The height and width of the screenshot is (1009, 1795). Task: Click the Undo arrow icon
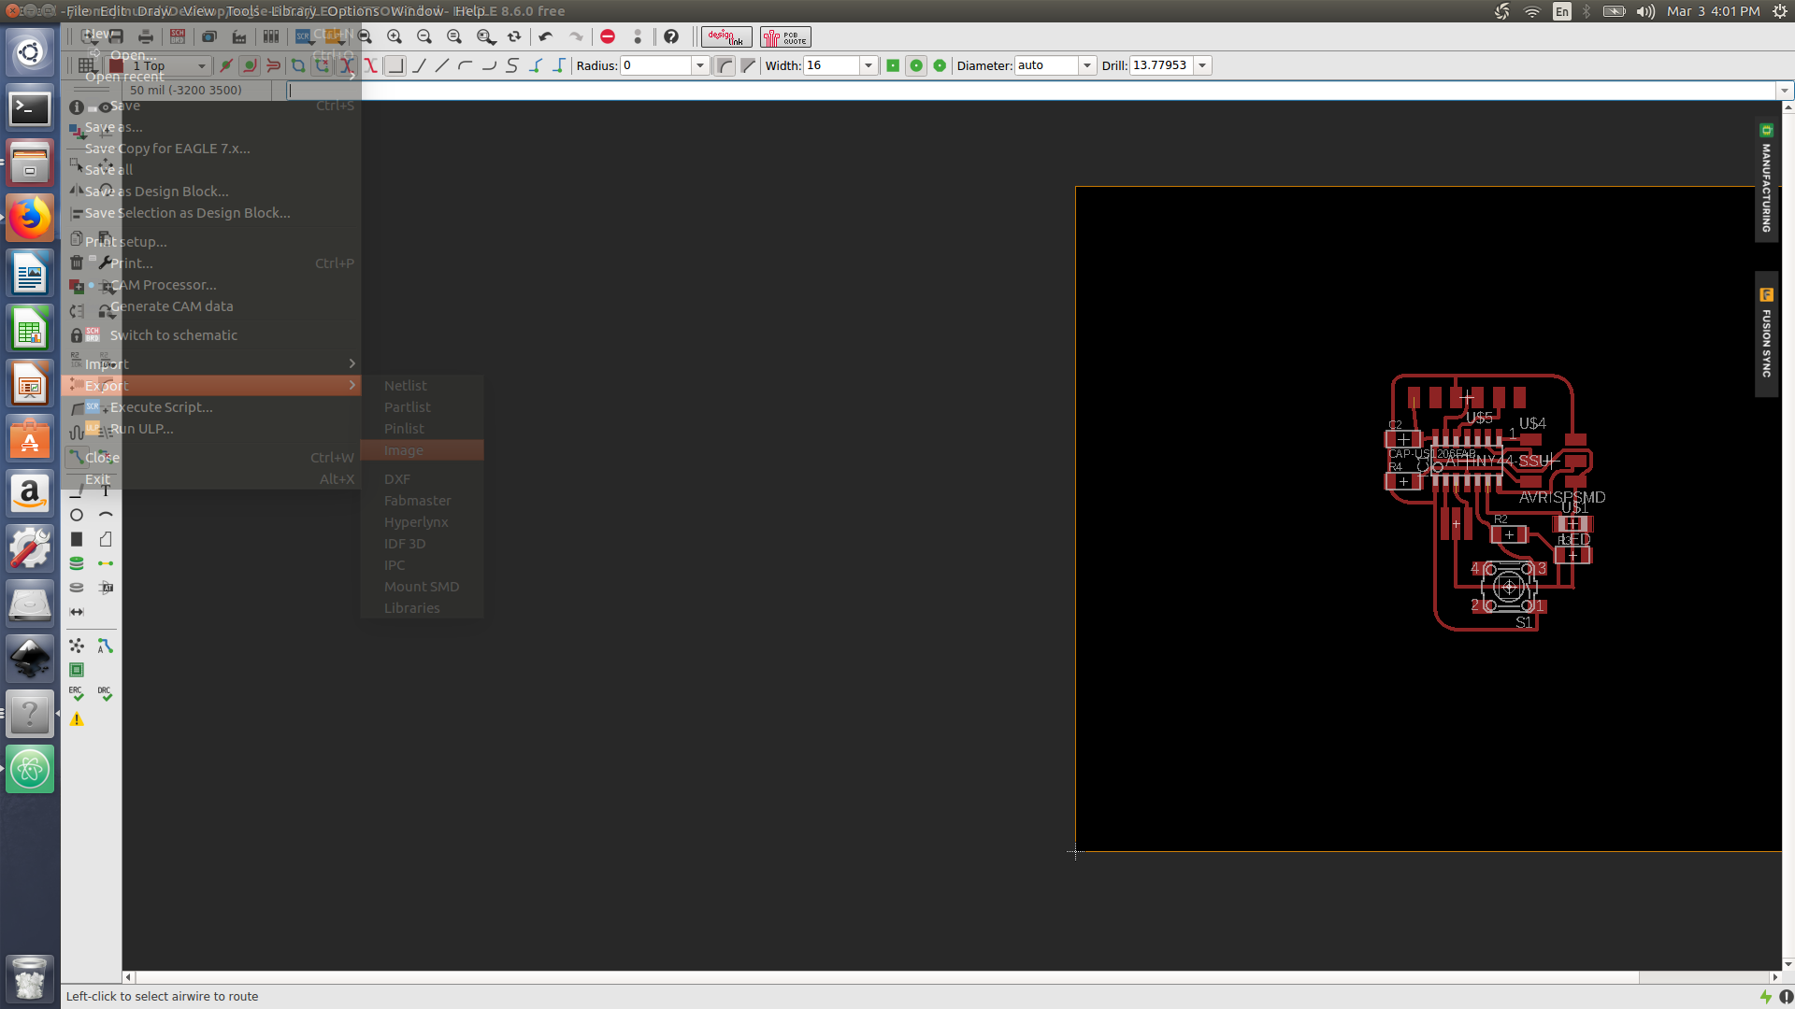point(545,36)
